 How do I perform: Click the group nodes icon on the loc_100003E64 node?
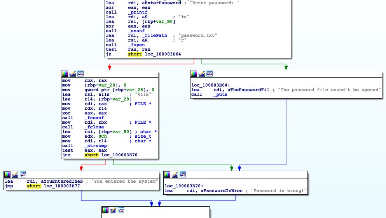210,74
